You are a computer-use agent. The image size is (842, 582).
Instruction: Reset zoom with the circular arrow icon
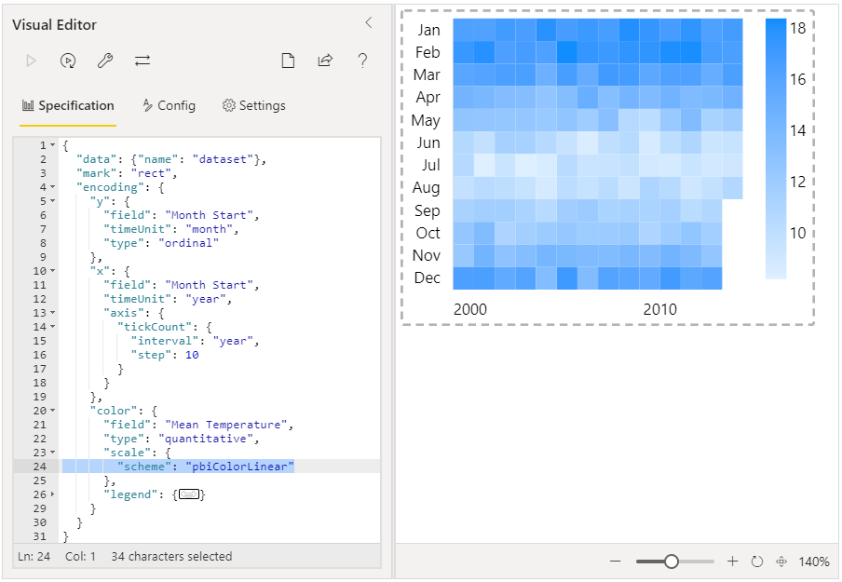[x=757, y=562]
